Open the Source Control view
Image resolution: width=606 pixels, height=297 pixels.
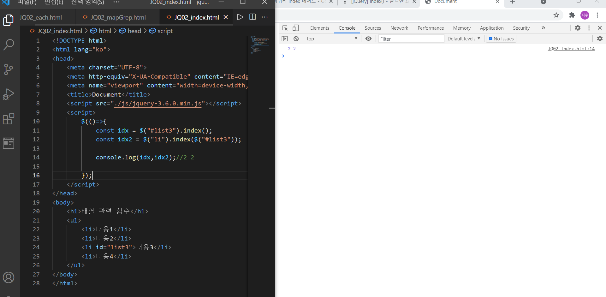click(9, 69)
